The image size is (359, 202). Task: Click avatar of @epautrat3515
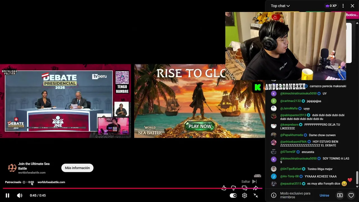(x=274, y=184)
